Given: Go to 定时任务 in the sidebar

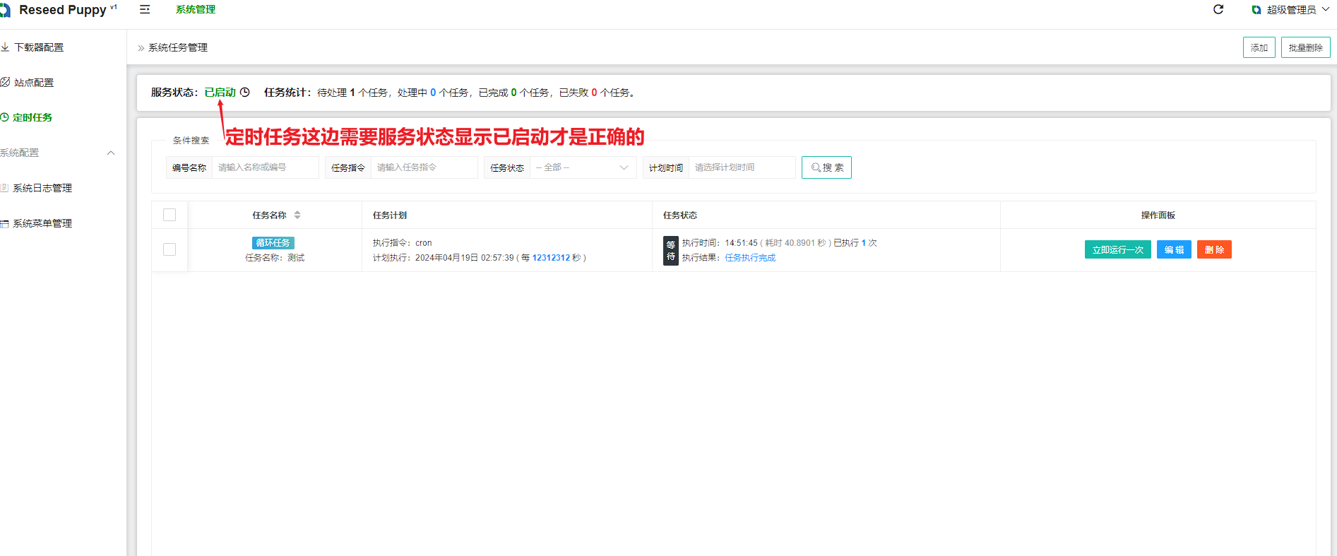Looking at the screenshot, I should tap(32, 117).
